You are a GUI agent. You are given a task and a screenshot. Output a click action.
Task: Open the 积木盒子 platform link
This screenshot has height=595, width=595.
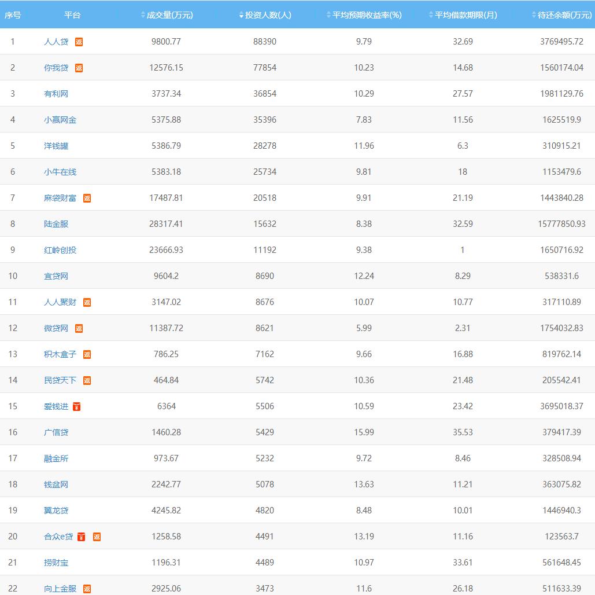click(x=60, y=354)
